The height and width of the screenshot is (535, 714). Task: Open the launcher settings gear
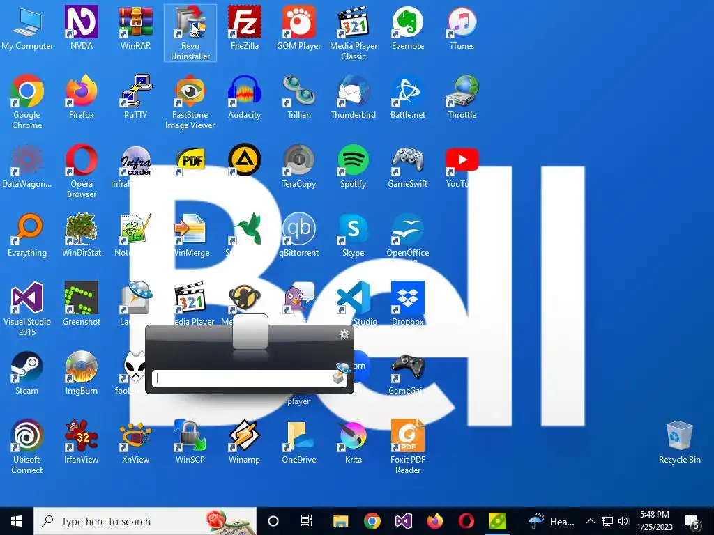(344, 334)
